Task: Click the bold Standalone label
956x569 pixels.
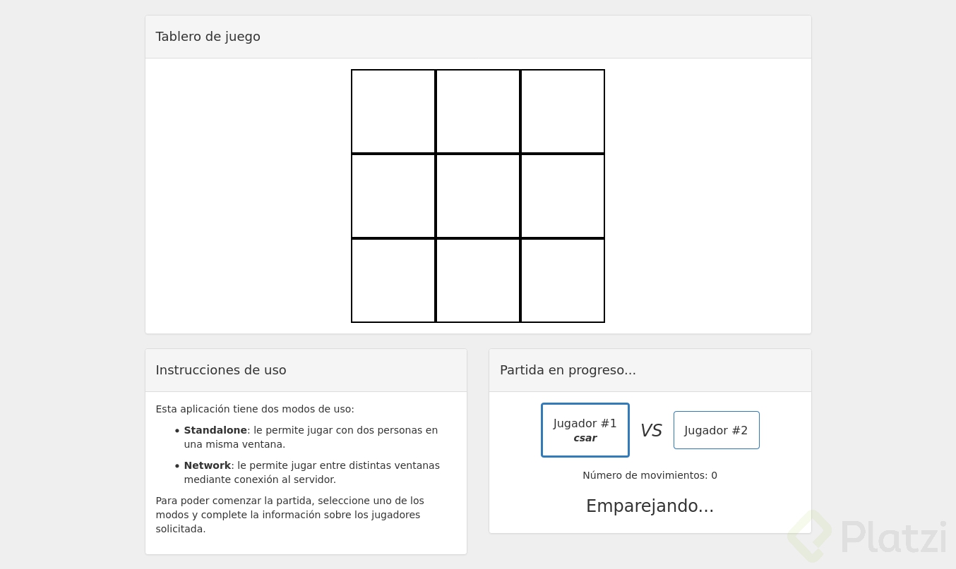Action: coord(215,430)
